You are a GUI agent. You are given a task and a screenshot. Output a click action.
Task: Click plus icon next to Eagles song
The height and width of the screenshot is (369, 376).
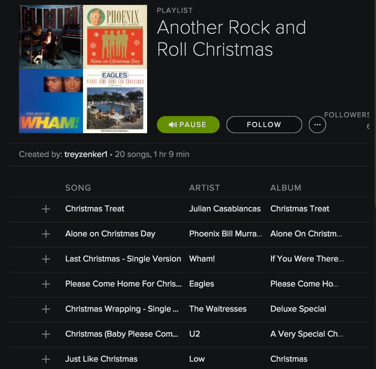click(x=46, y=284)
